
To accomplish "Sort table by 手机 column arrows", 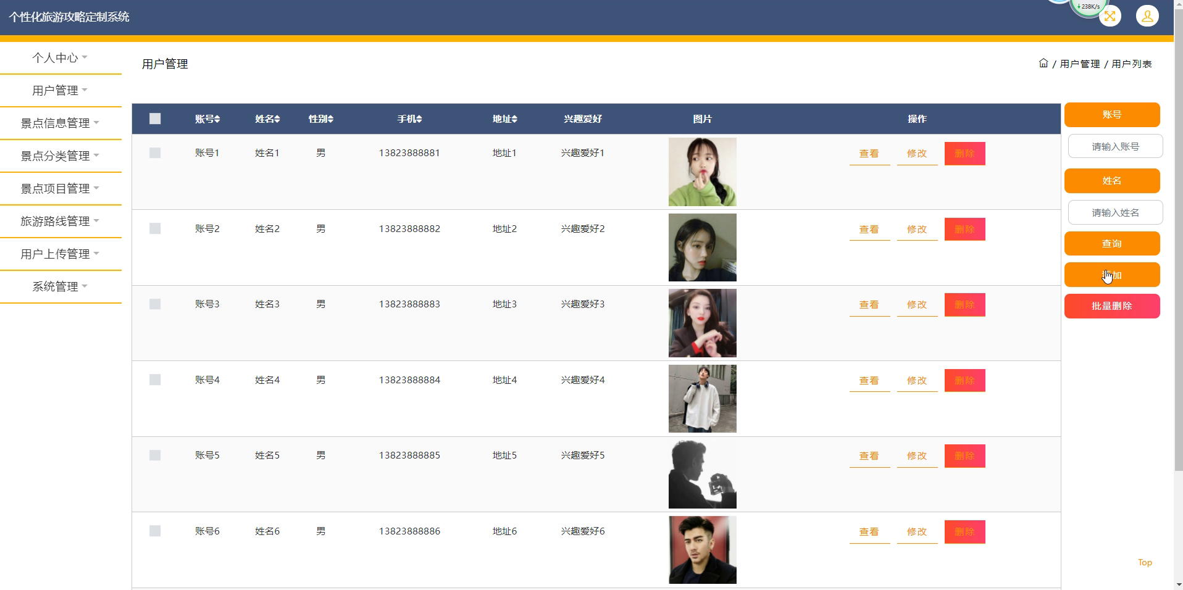I will coord(419,119).
